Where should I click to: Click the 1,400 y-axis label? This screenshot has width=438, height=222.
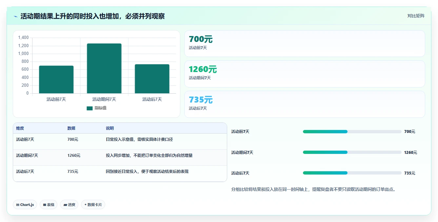pos(23,38)
